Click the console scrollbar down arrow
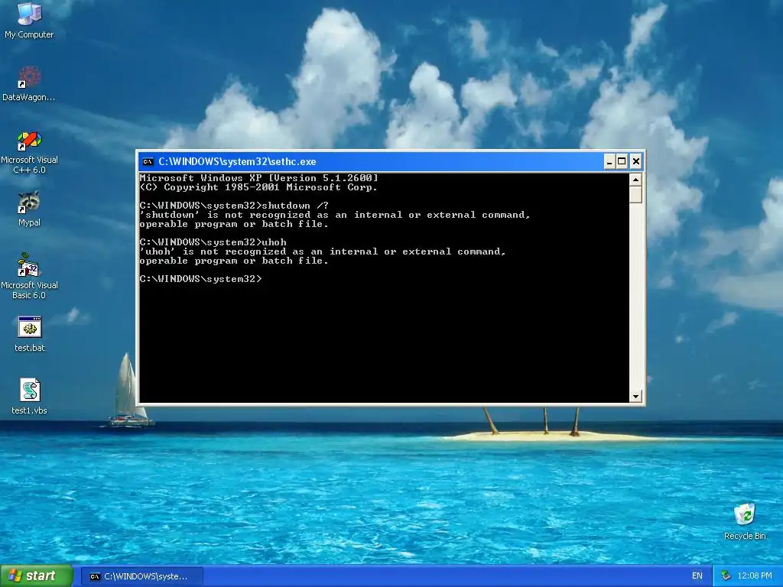The image size is (783, 587). pyautogui.click(x=635, y=397)
